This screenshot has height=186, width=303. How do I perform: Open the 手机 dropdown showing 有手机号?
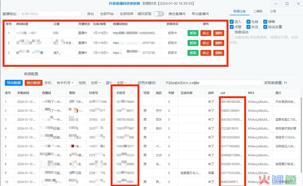point(65,83)
